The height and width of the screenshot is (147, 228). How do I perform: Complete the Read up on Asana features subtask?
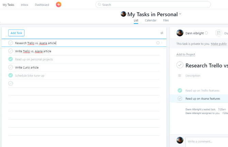(x=180, y=98)
